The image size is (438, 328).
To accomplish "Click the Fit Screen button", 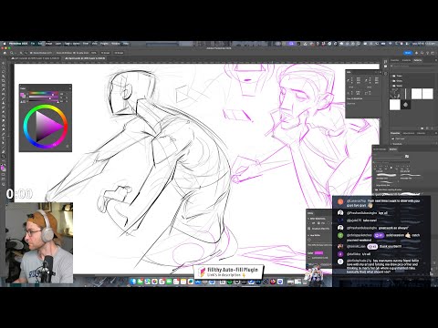I will click(106, 53).
